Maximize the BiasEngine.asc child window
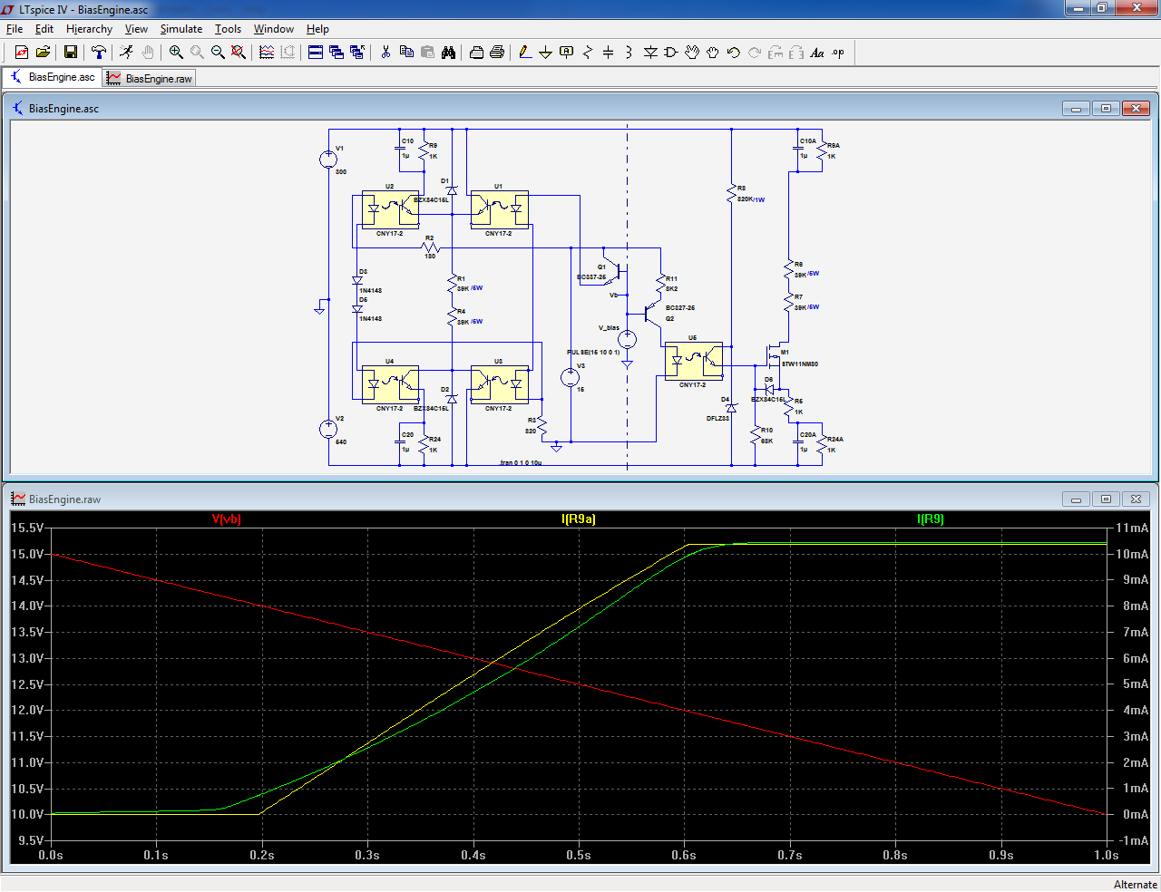 click(x=1106, y=109)
